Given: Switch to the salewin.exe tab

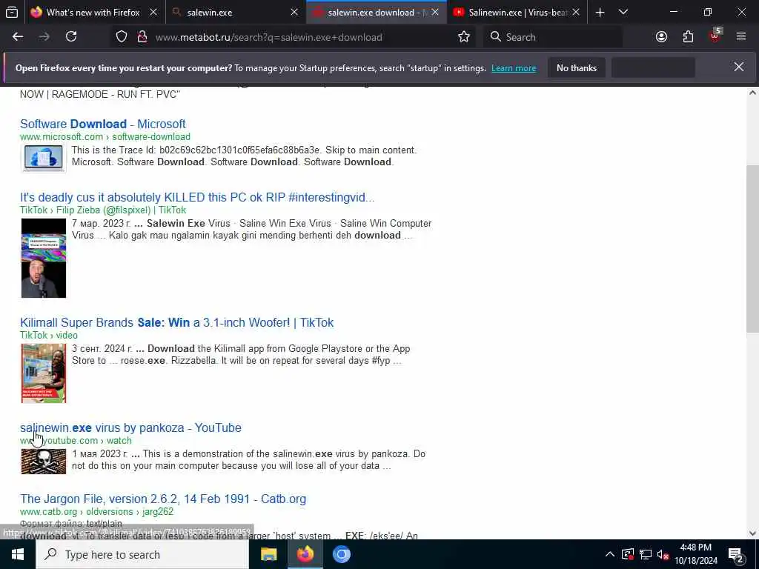Looking at the screenshot, I should point(235,12).
